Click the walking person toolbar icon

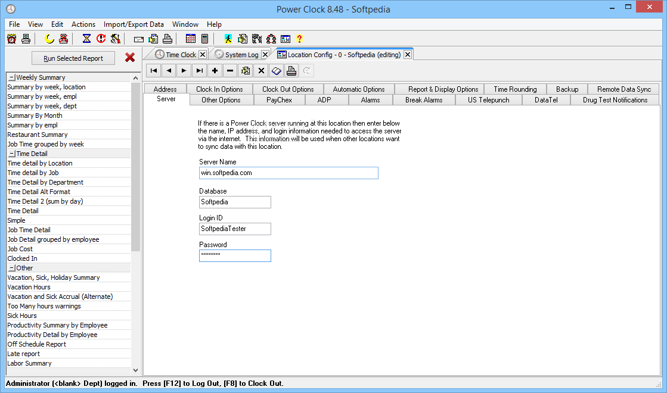tap(228, 39)
